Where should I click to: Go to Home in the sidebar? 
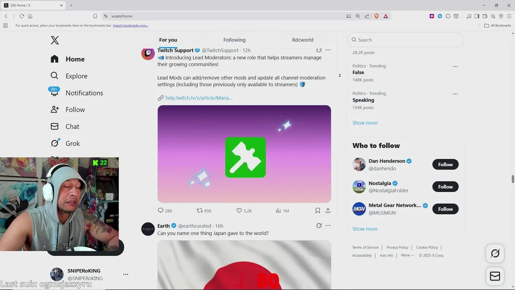tap(68, 59)
